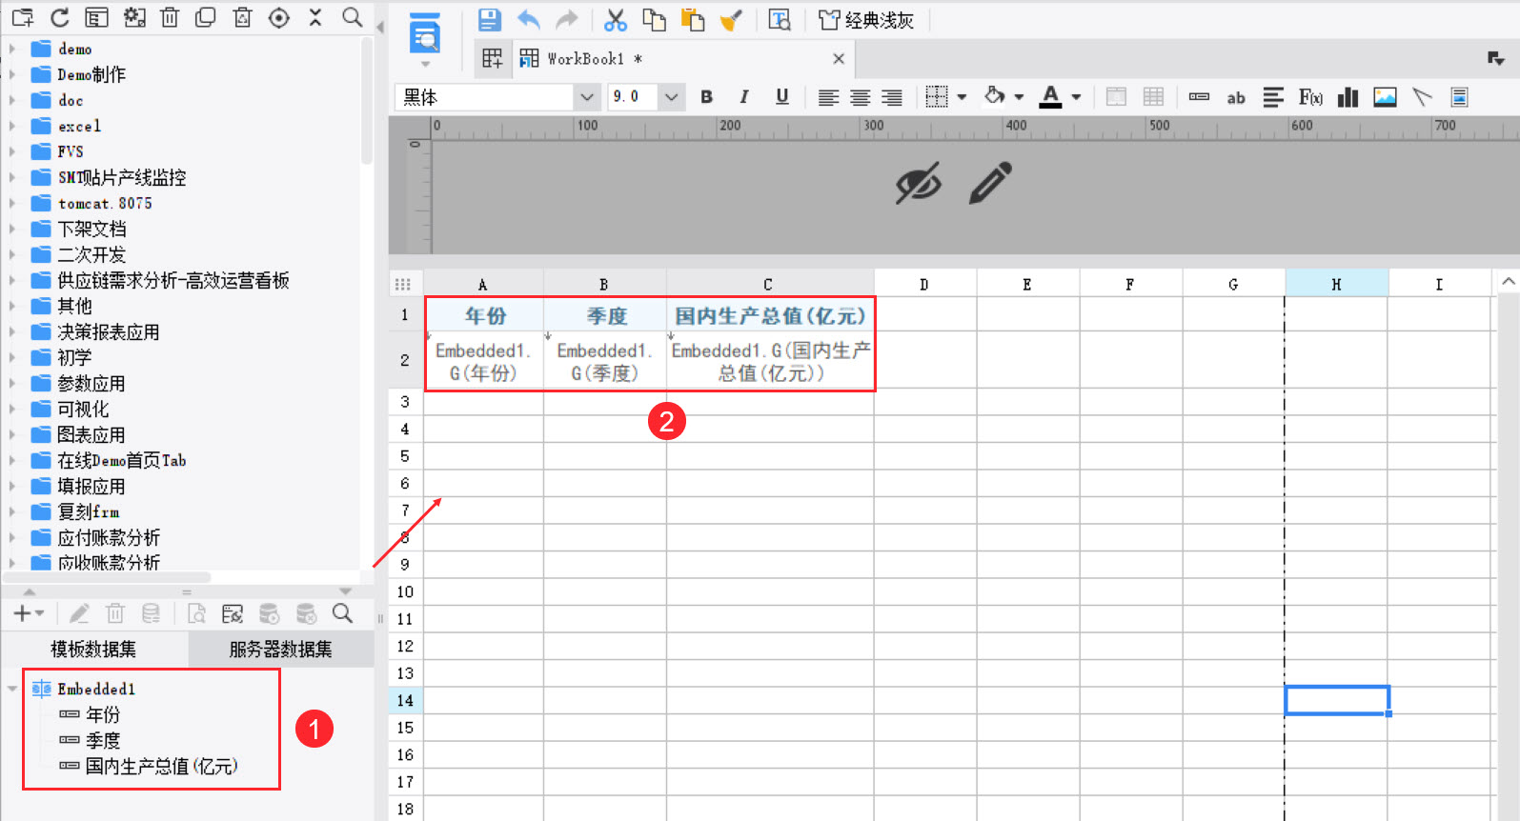Expand the 决策报表应用 folder
Screen dimensions: 1520x821
(x=12, y=331)
